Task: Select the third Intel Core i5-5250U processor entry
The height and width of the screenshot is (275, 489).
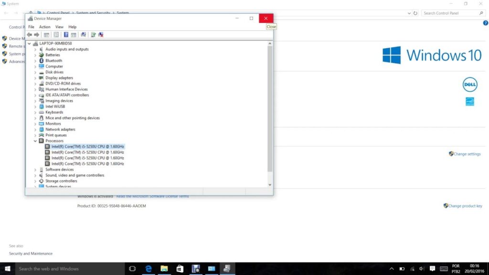Action: pos(88,158)
